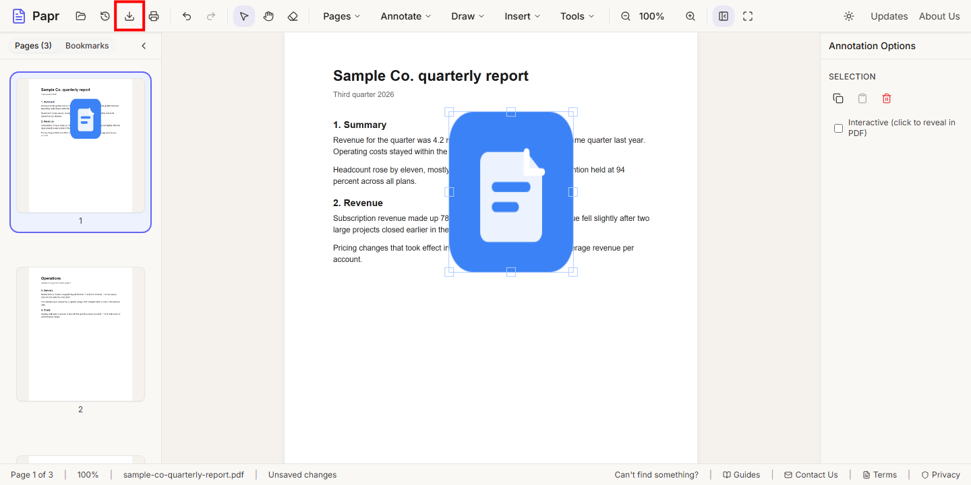Redo the last undone action
971x485 pixels.
tap(211, 16)
